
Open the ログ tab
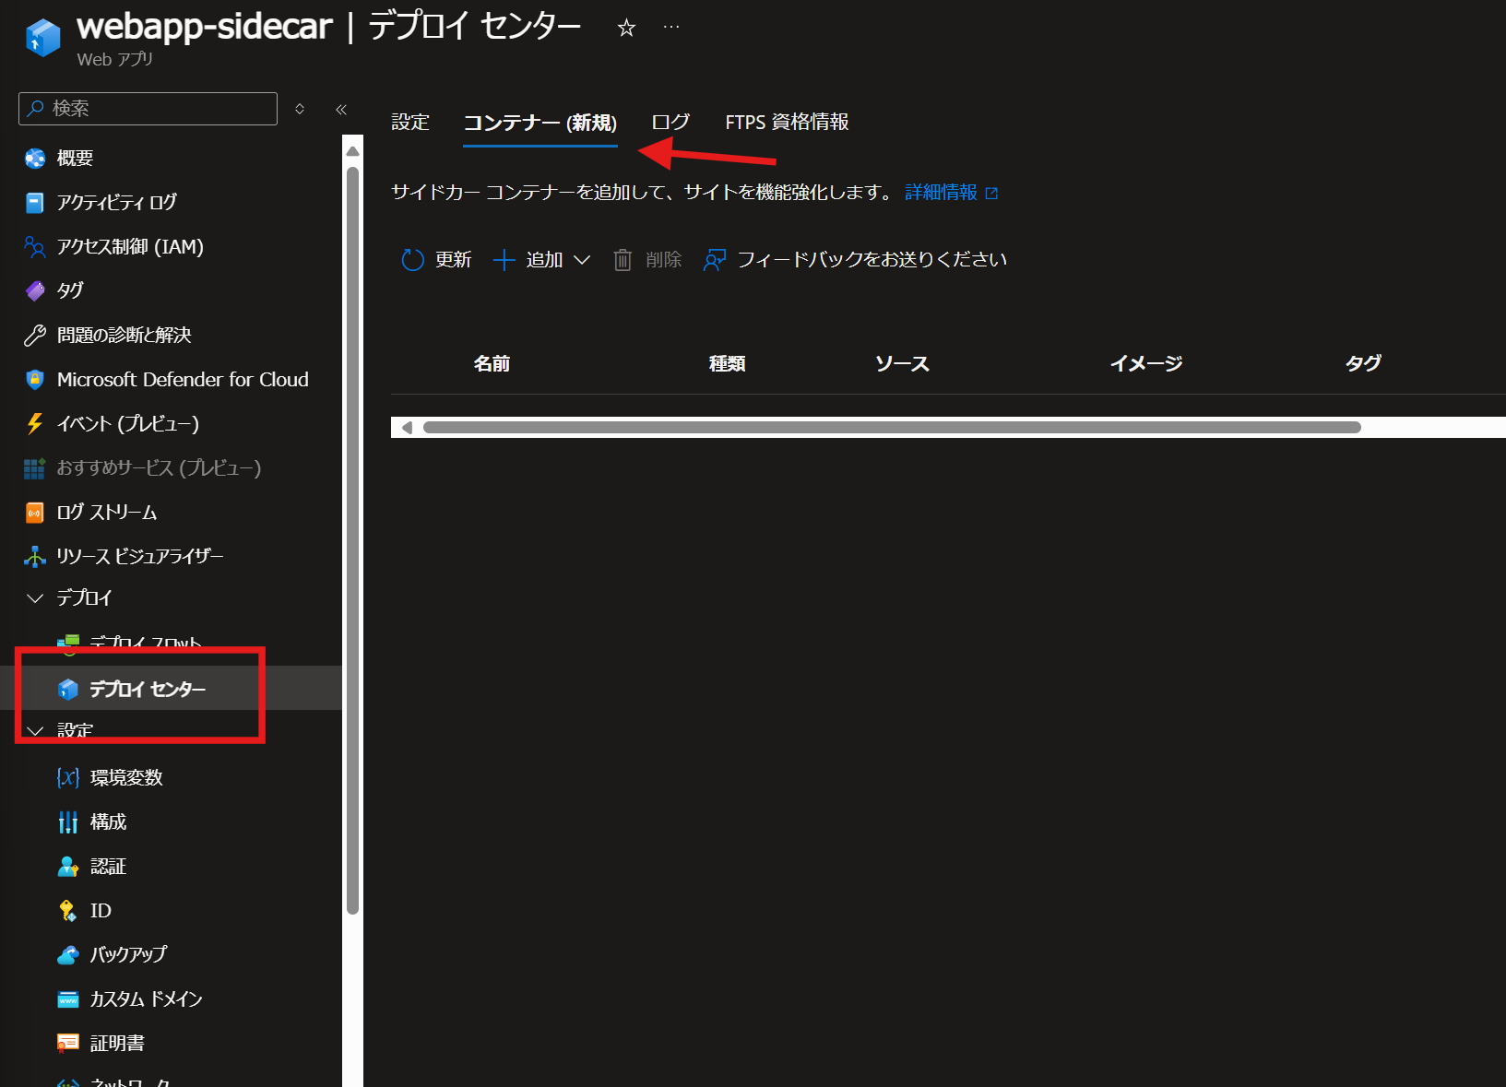(x=670, y=123)
